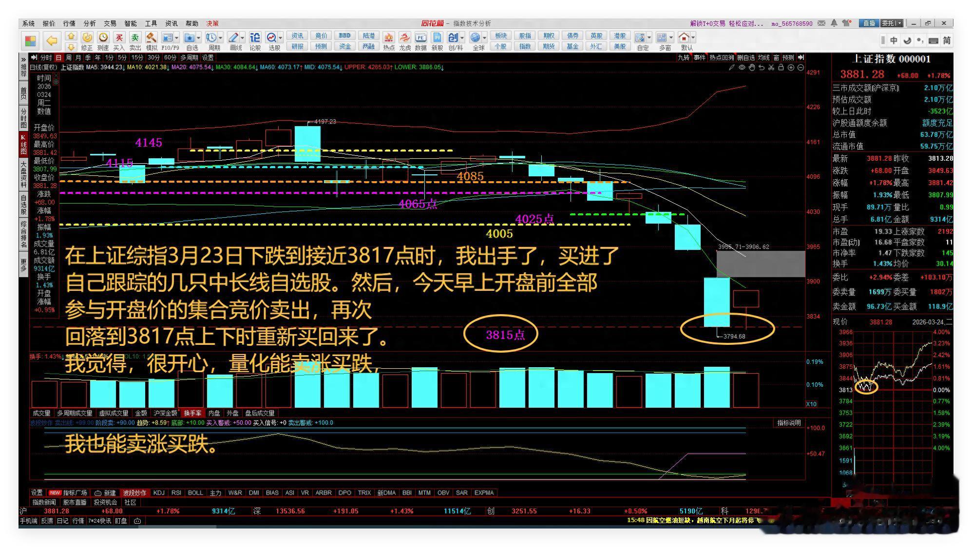Open the 分析 menu

89,23
